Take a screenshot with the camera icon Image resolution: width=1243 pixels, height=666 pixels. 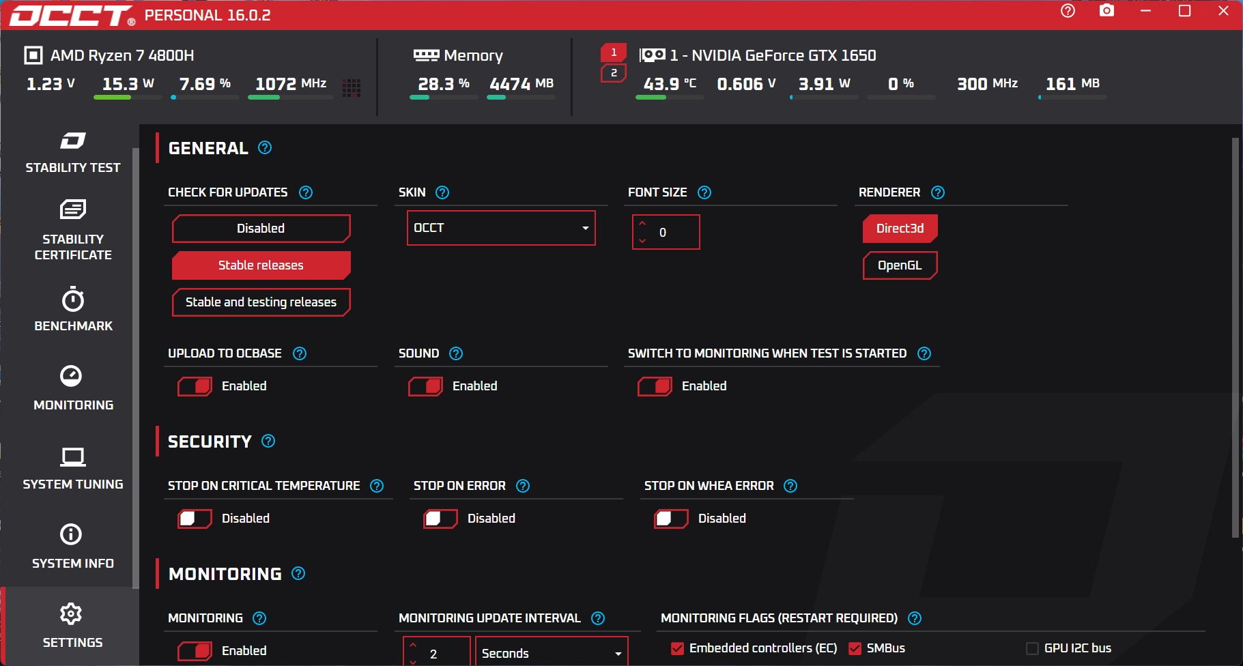tap(1106, 11)
